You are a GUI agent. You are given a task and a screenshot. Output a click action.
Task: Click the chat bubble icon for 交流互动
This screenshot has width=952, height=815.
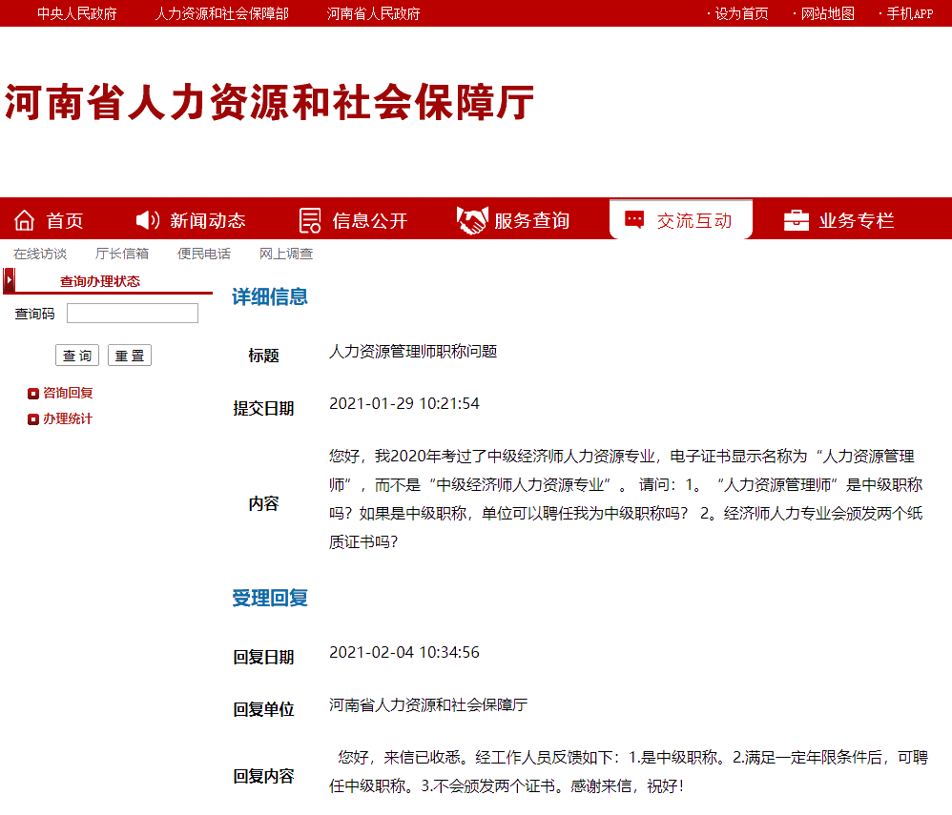[x=634, y=220]
